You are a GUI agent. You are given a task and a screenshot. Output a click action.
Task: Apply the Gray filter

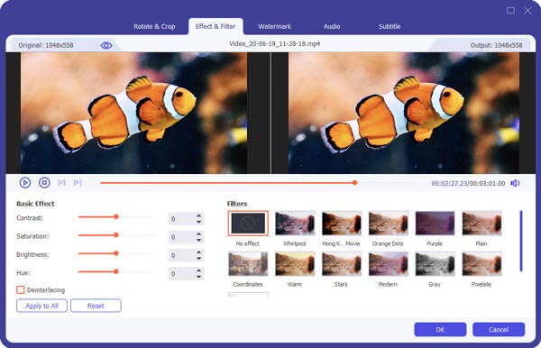click(435, 264)
